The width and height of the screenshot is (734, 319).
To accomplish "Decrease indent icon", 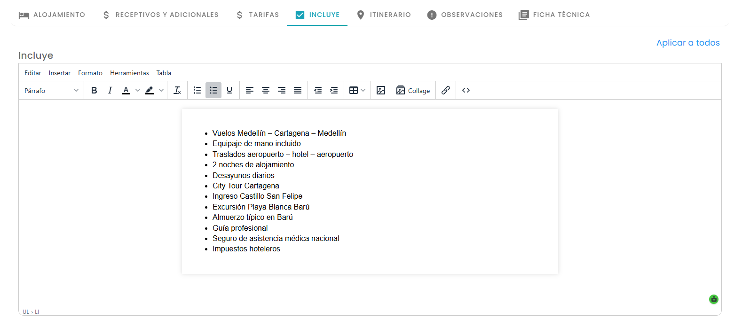I will 318,90.
